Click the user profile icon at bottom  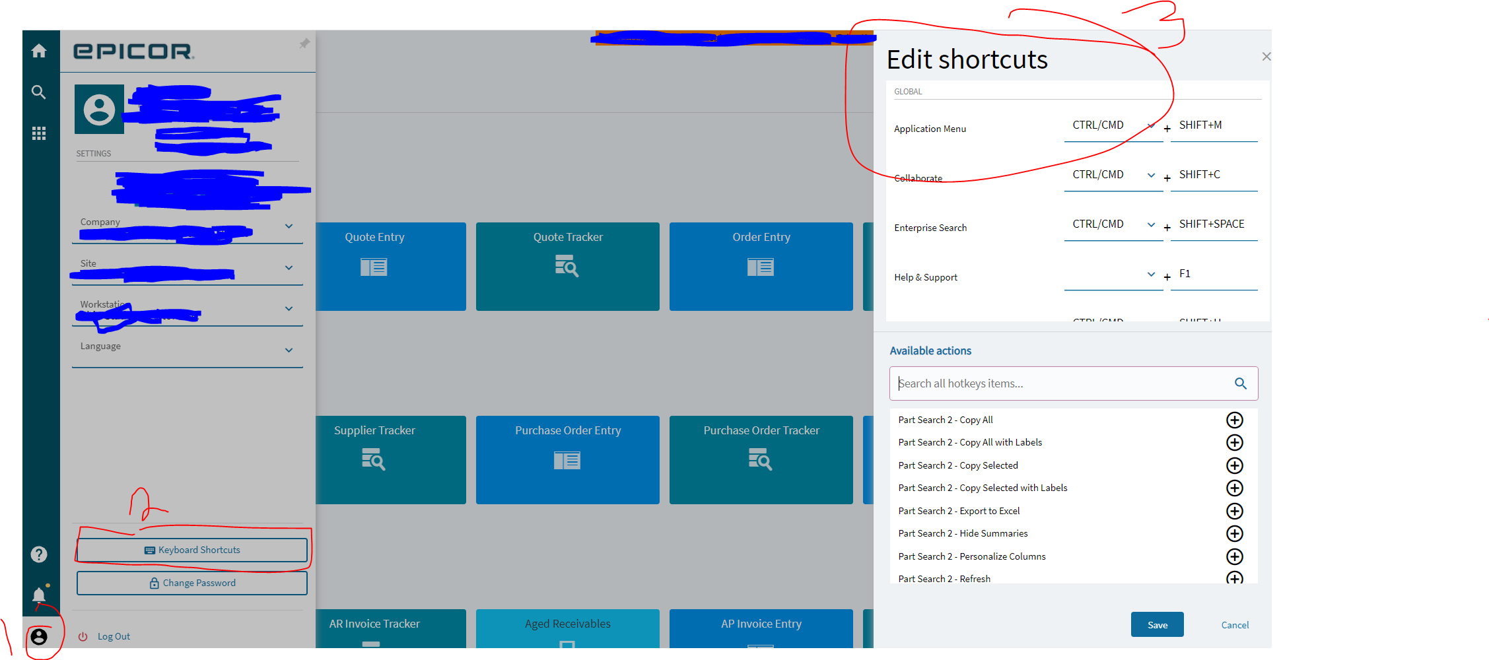(39, 636)
